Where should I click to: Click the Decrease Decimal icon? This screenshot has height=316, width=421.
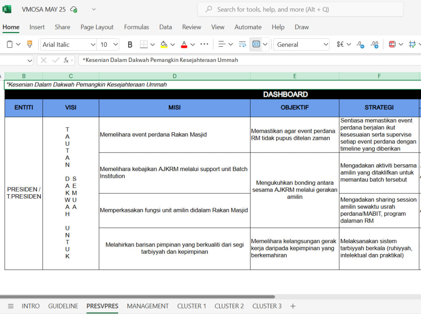click(x=374, y=44)
